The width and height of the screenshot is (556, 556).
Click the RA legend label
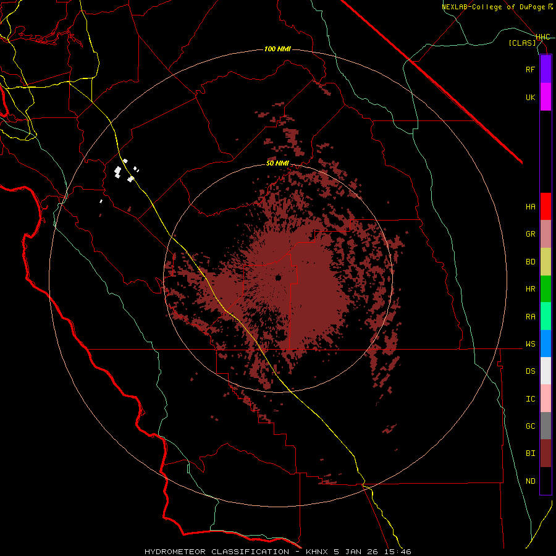530,317
